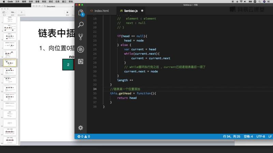
Task: Select slide 17 thumbnail in Keynote navigator
Action: point(10,132)
